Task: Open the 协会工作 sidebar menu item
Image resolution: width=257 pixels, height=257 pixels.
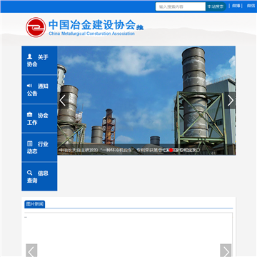Action: 39,119
